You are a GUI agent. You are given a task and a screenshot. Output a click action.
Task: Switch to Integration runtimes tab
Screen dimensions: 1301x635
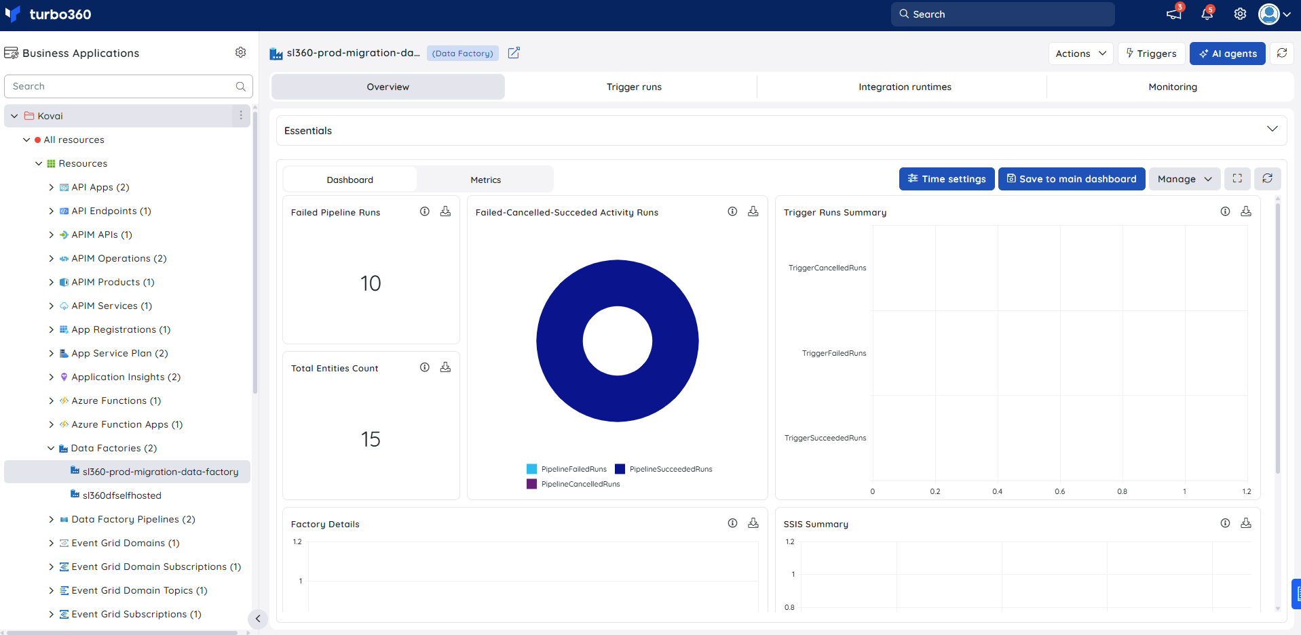905,87
